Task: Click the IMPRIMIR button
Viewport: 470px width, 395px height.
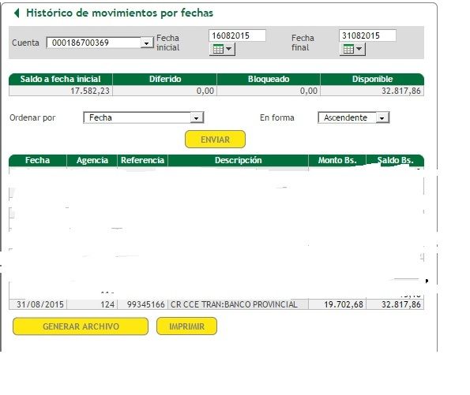Action: [186, 326]
